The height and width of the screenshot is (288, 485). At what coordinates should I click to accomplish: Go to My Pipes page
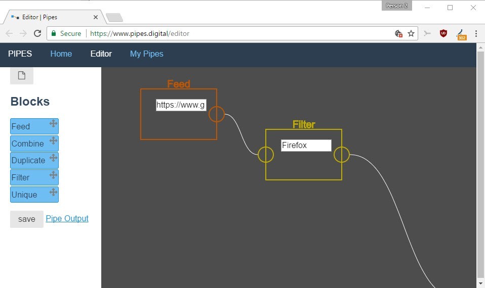click(147, 54)
